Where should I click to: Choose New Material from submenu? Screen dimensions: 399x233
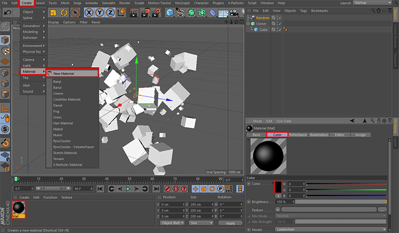coord(72,73)
